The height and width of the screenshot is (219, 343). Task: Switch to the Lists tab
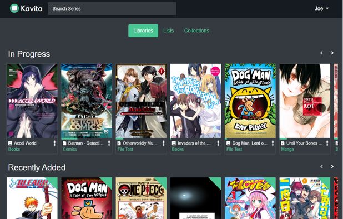[x=168, y=31]
